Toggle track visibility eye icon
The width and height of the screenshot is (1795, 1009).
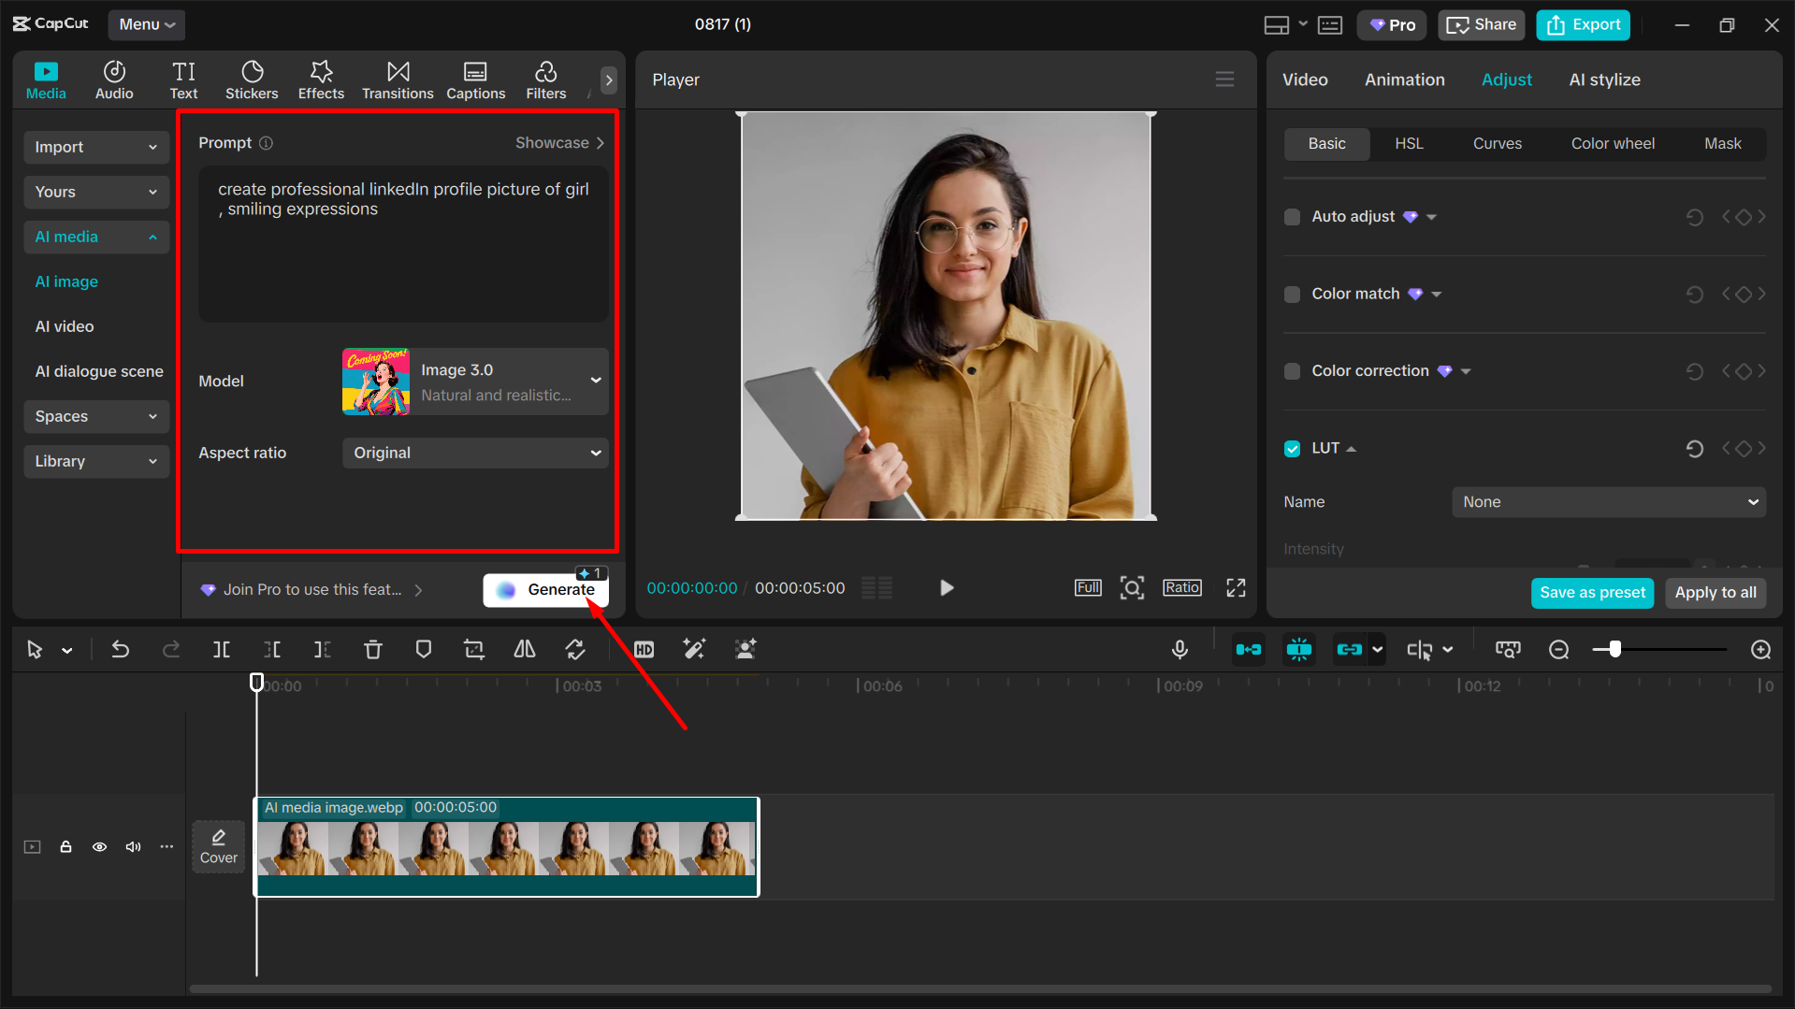click(99, 846)
